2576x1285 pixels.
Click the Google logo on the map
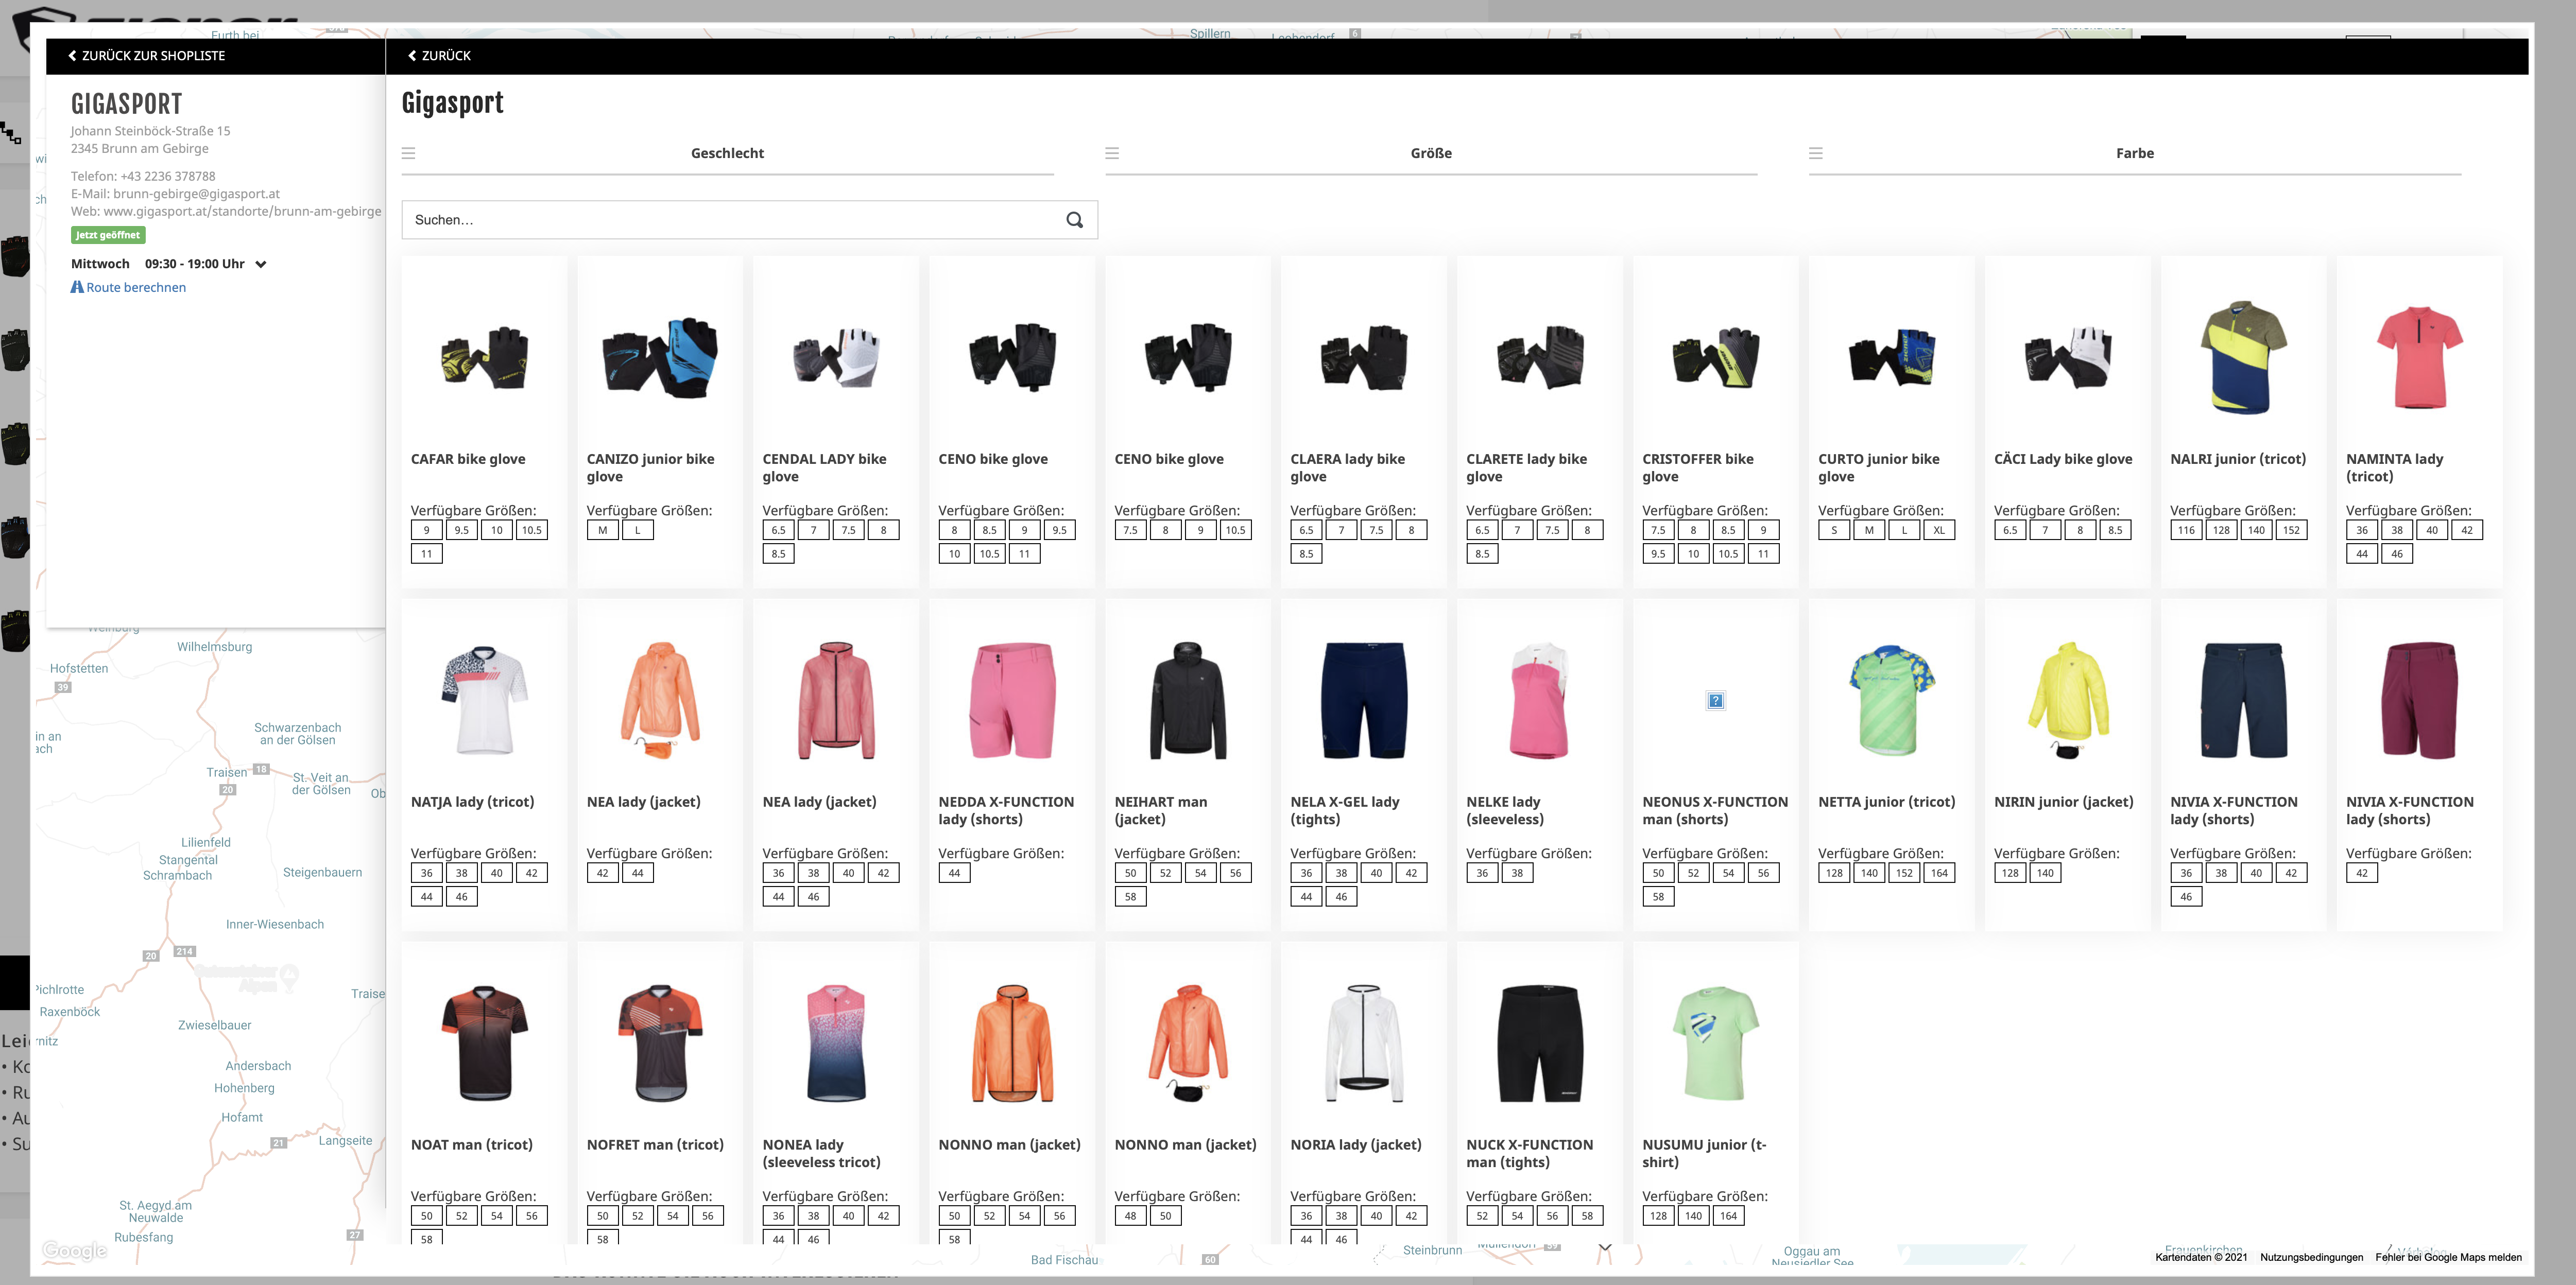[74, 1251]
